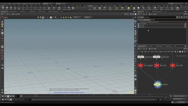Select the Tube shelf tool
The width and height of the screenshot is (188, 106).
11,9
